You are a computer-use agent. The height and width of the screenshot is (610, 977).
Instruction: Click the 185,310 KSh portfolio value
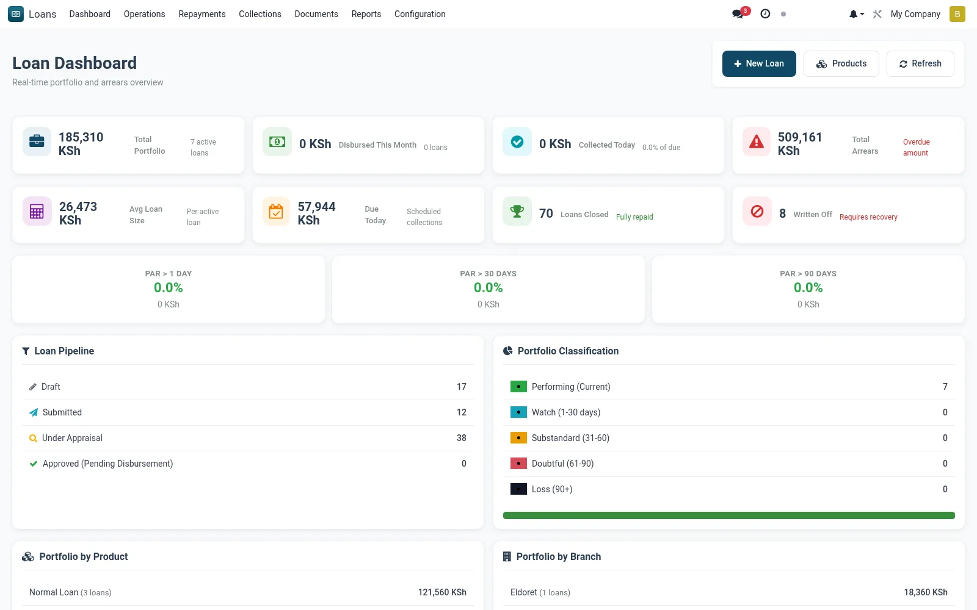coord(81,144)
